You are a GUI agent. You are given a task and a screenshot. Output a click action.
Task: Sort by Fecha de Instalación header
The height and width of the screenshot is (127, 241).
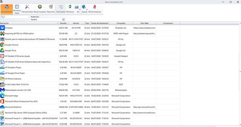100,23
